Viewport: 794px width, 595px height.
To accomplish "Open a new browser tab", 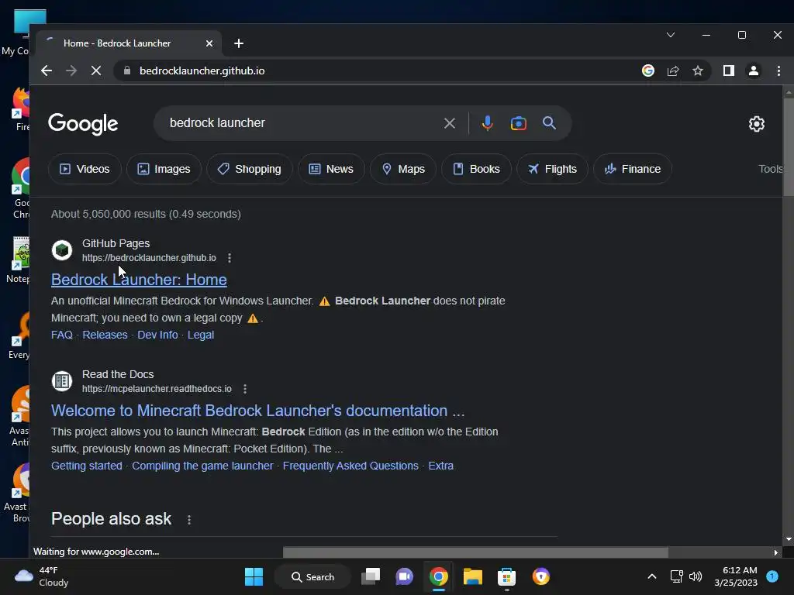I will [239, 43].
